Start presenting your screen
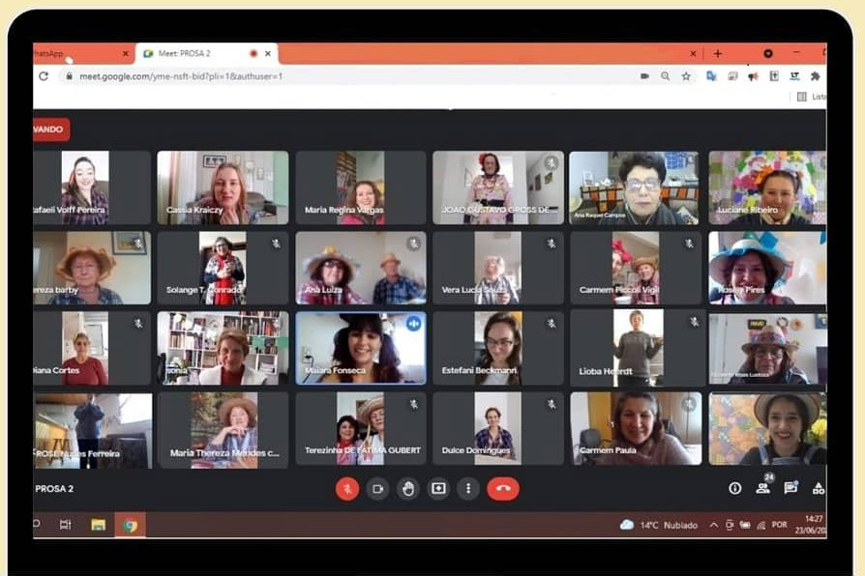The image size is (865, 576). point(438,489)
